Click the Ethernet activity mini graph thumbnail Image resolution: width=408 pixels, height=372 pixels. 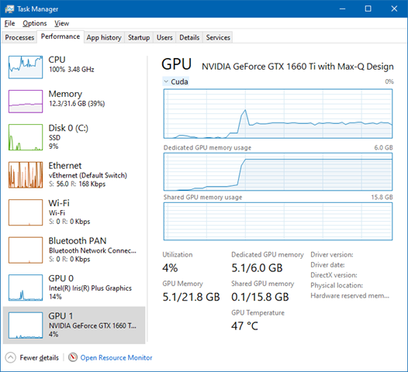(26, 174)
